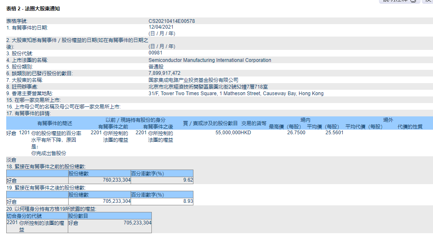Click the Times Square Causeway Bay address
433x234 pixels.
pyautogui.click(x=236, y=94)
